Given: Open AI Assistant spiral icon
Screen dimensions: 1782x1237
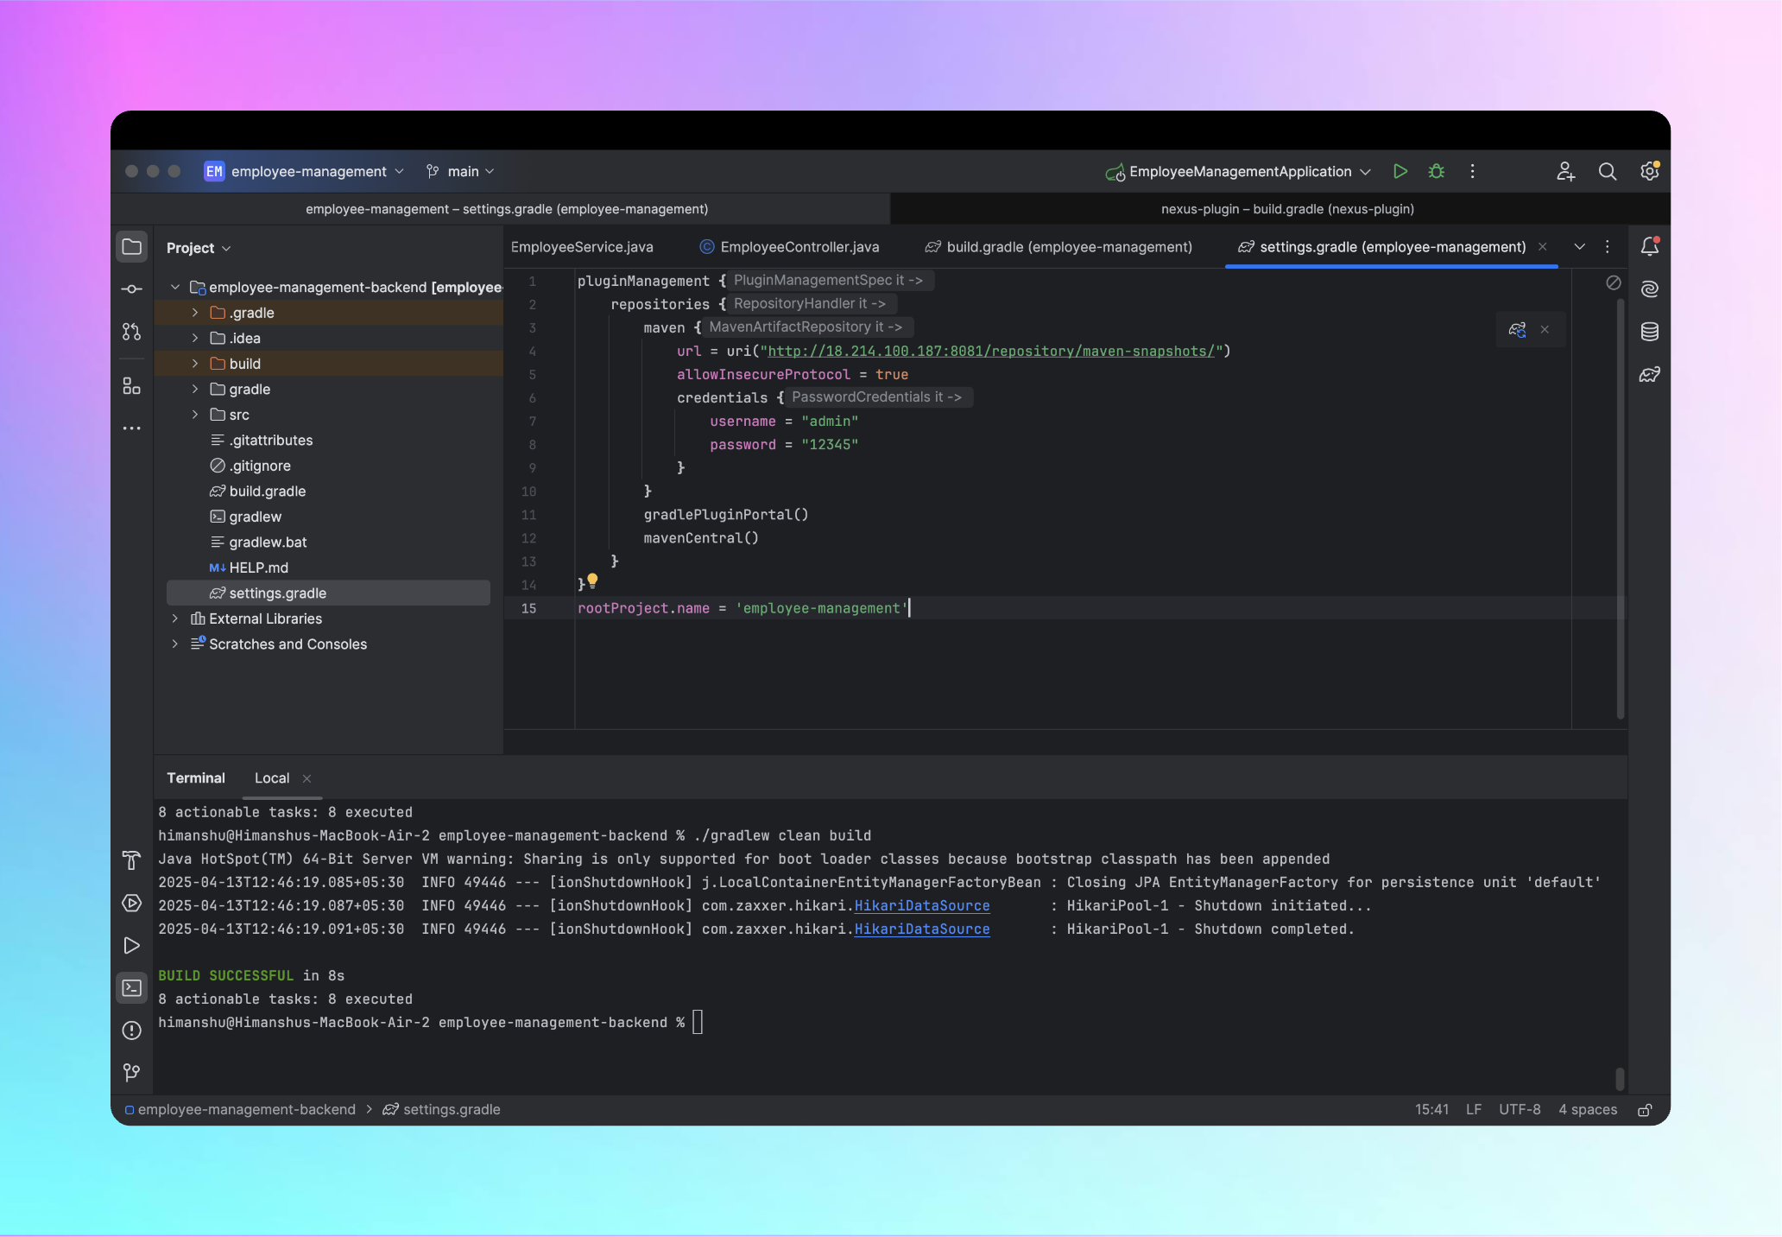Looking at the screenshot, I should tap(1650, 289).
